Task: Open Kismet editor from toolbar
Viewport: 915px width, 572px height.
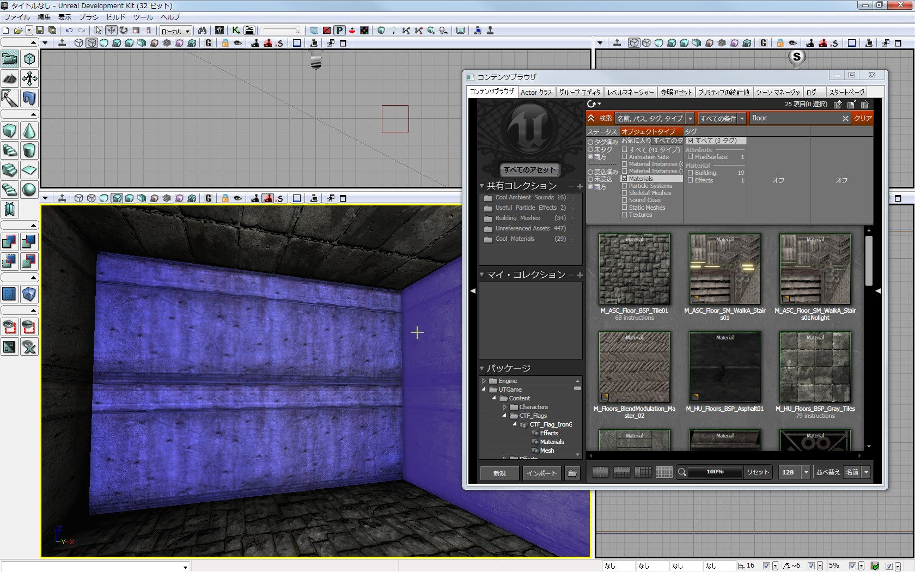Action: coord(236,31)
